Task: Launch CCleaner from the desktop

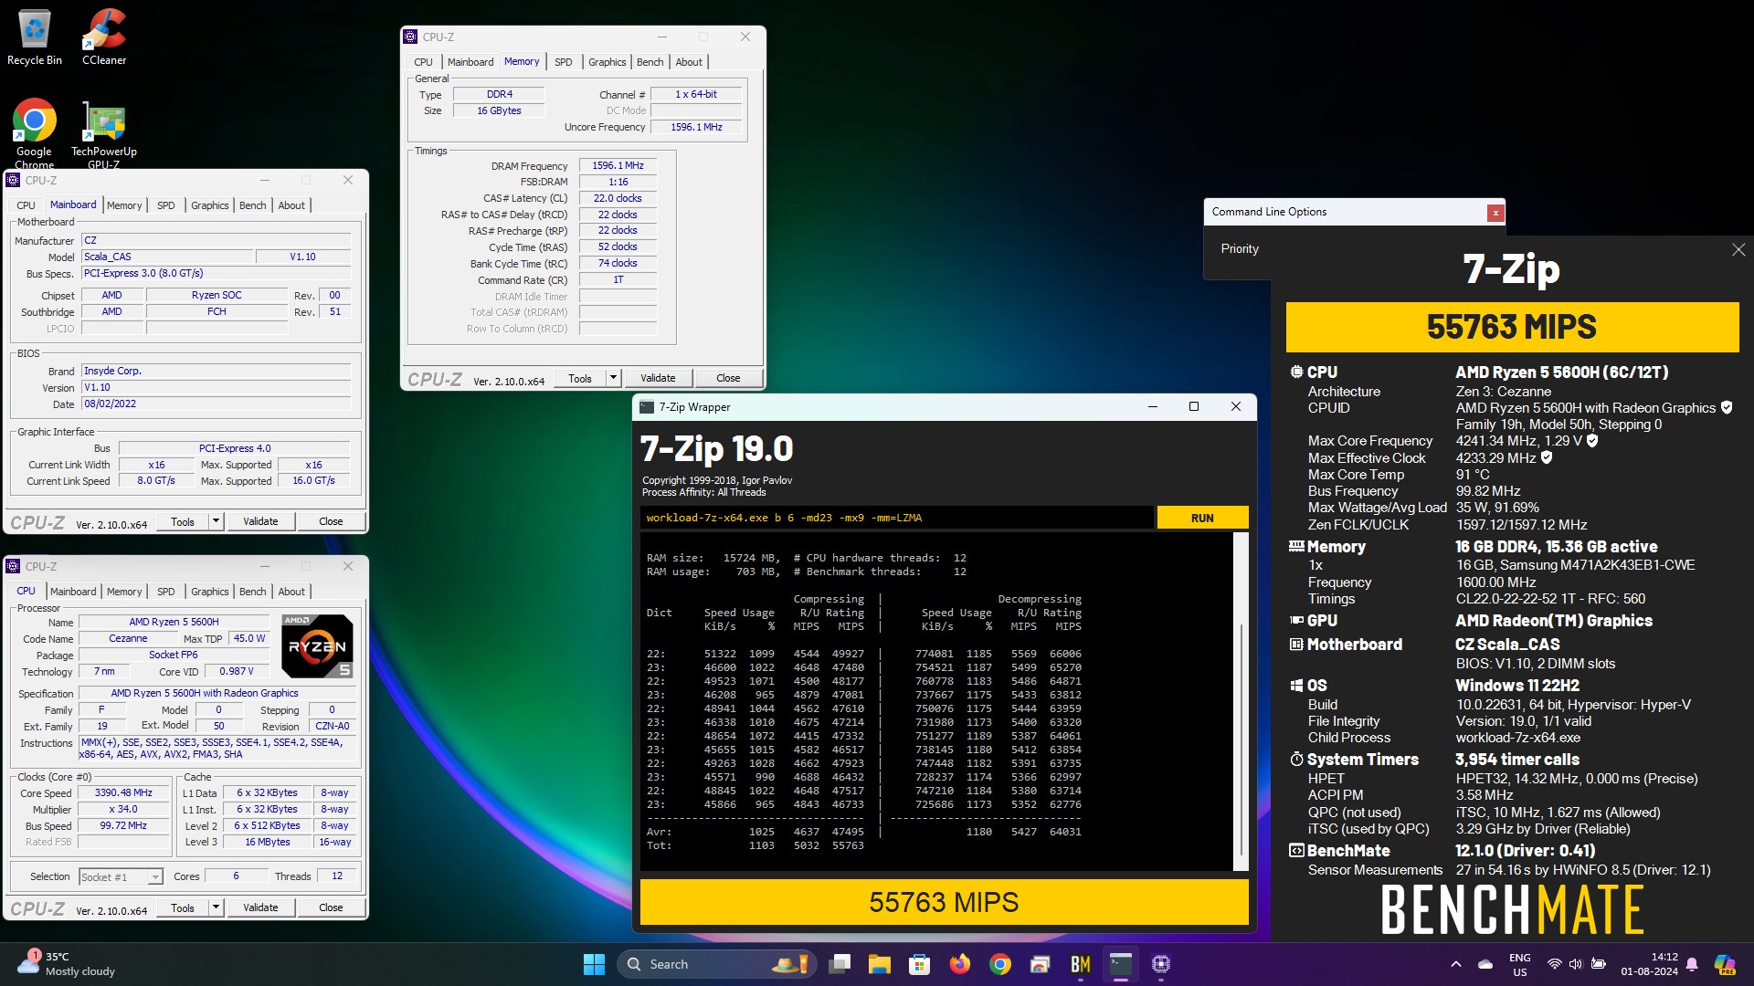Action: point(104,37)
